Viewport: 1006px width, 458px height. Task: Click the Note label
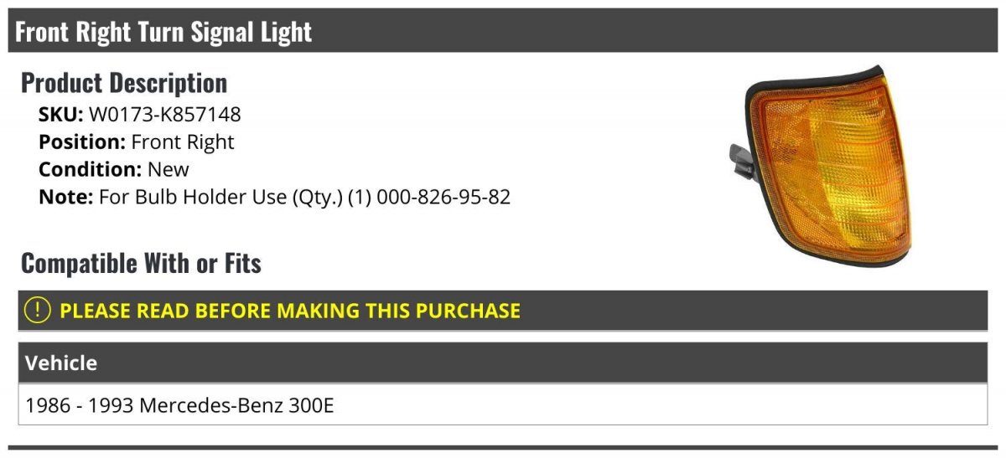point(65,198)
